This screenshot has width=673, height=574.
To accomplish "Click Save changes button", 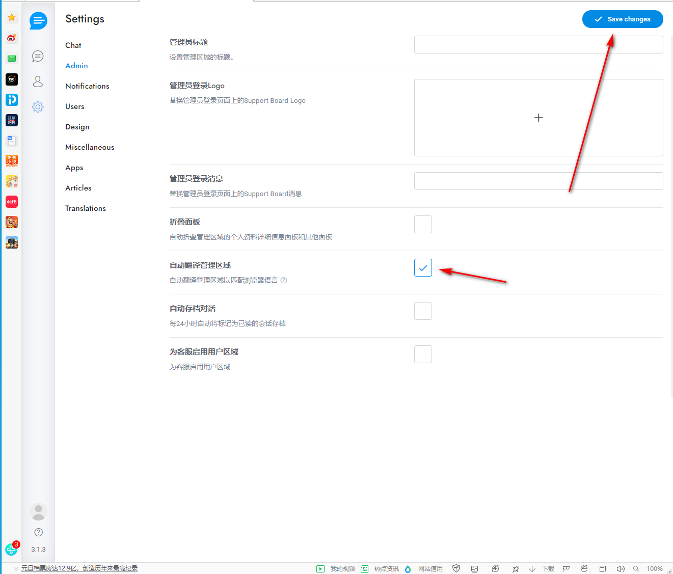I will (x=623, y=19).
